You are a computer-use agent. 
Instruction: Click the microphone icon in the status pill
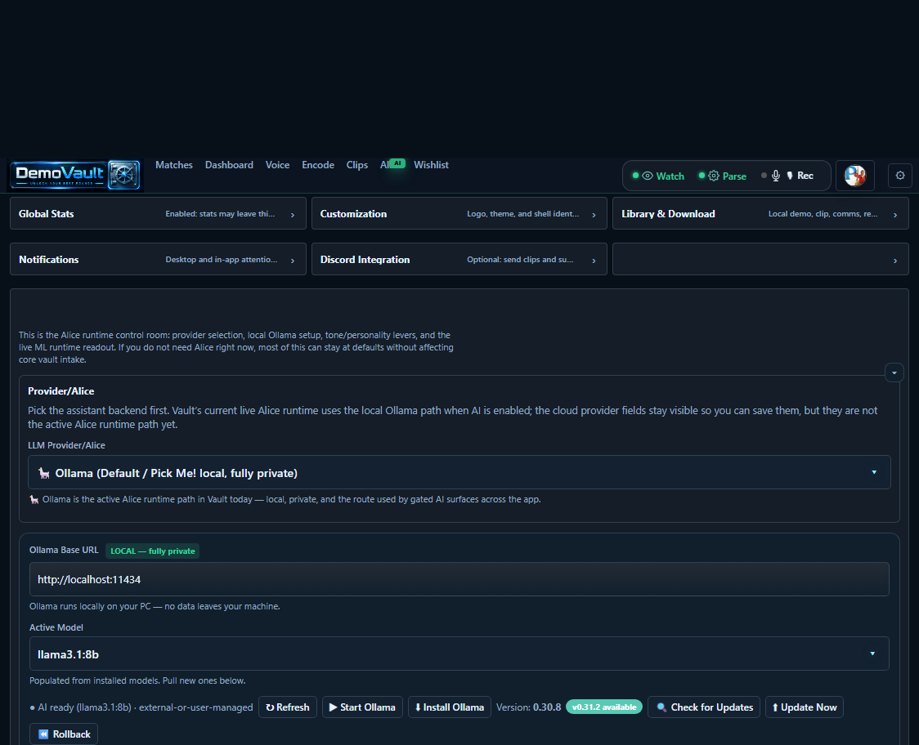coord(775,176)
